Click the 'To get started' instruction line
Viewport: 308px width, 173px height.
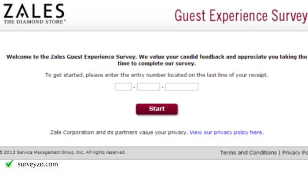[157, 75]
